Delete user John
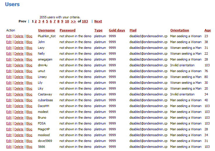Screen dimensions: 215x151 pos(19,42)
